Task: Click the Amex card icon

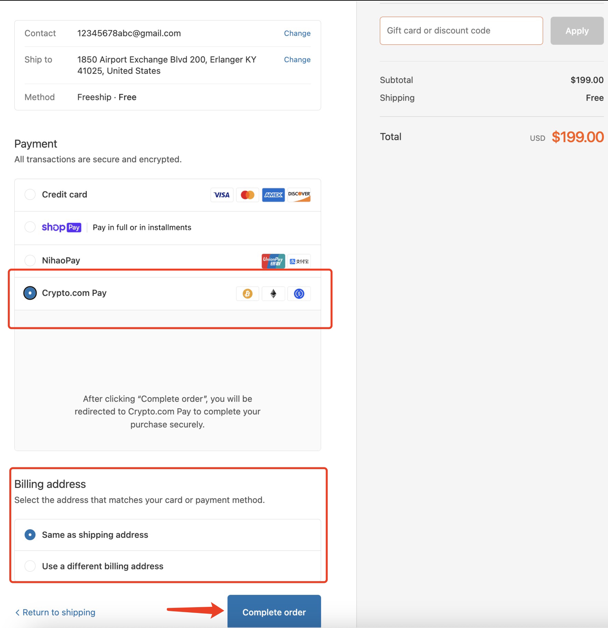Action: 273,195
